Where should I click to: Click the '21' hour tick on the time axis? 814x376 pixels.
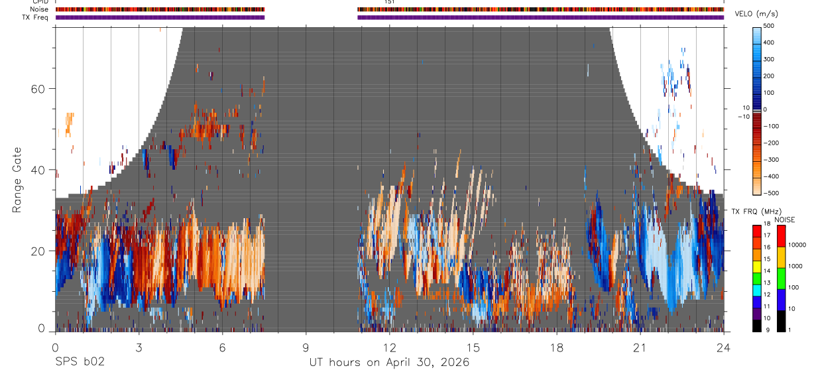click(640, 347)
